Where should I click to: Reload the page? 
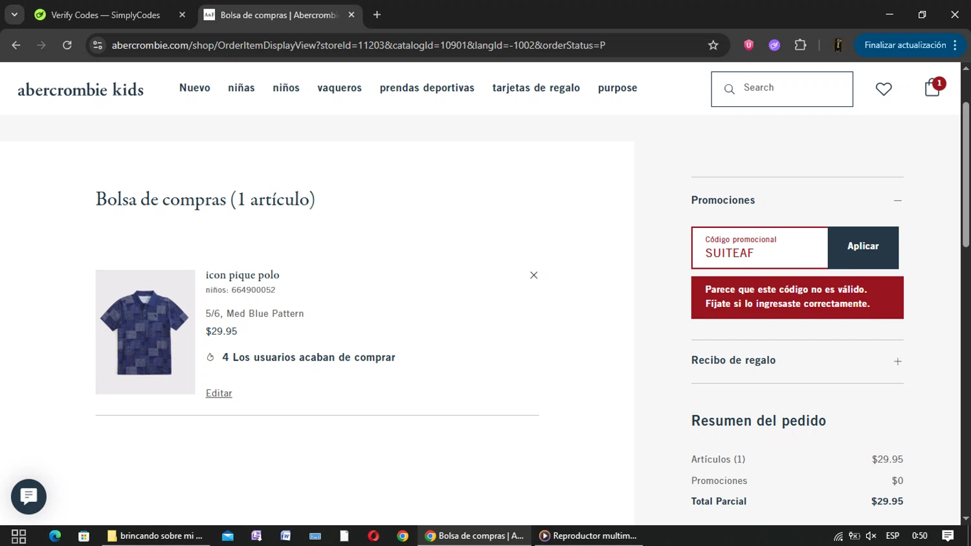pyautogui.click(x=67, y=45)
